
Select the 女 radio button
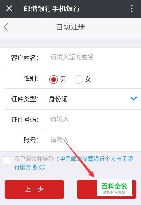[79, 79]
